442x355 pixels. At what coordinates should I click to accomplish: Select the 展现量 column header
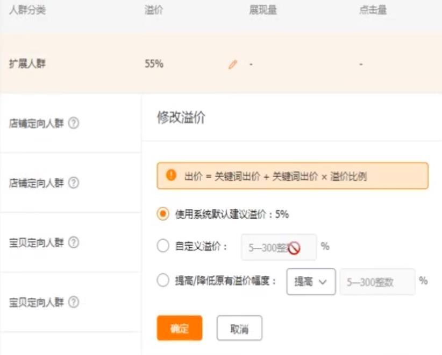(262, 10)
